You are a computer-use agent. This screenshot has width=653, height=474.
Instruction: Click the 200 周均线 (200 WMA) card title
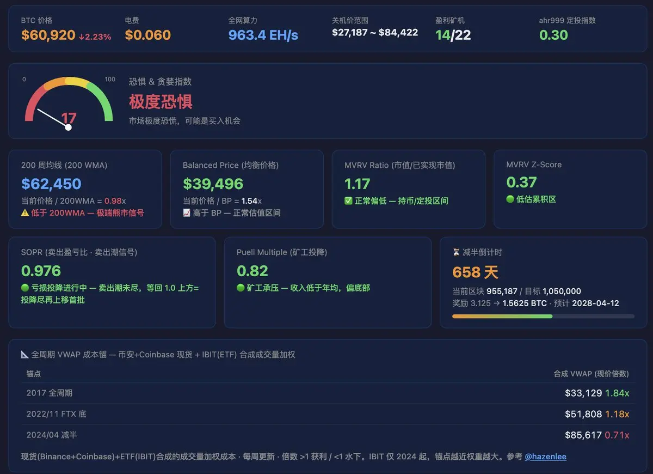point(64,165)
